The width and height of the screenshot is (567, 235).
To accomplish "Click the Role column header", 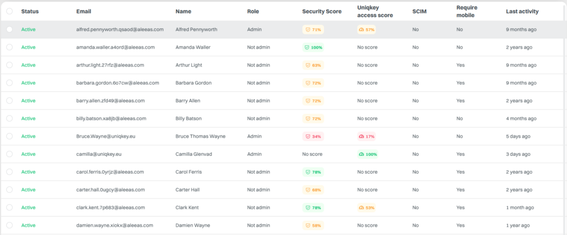I will point(252,12).
